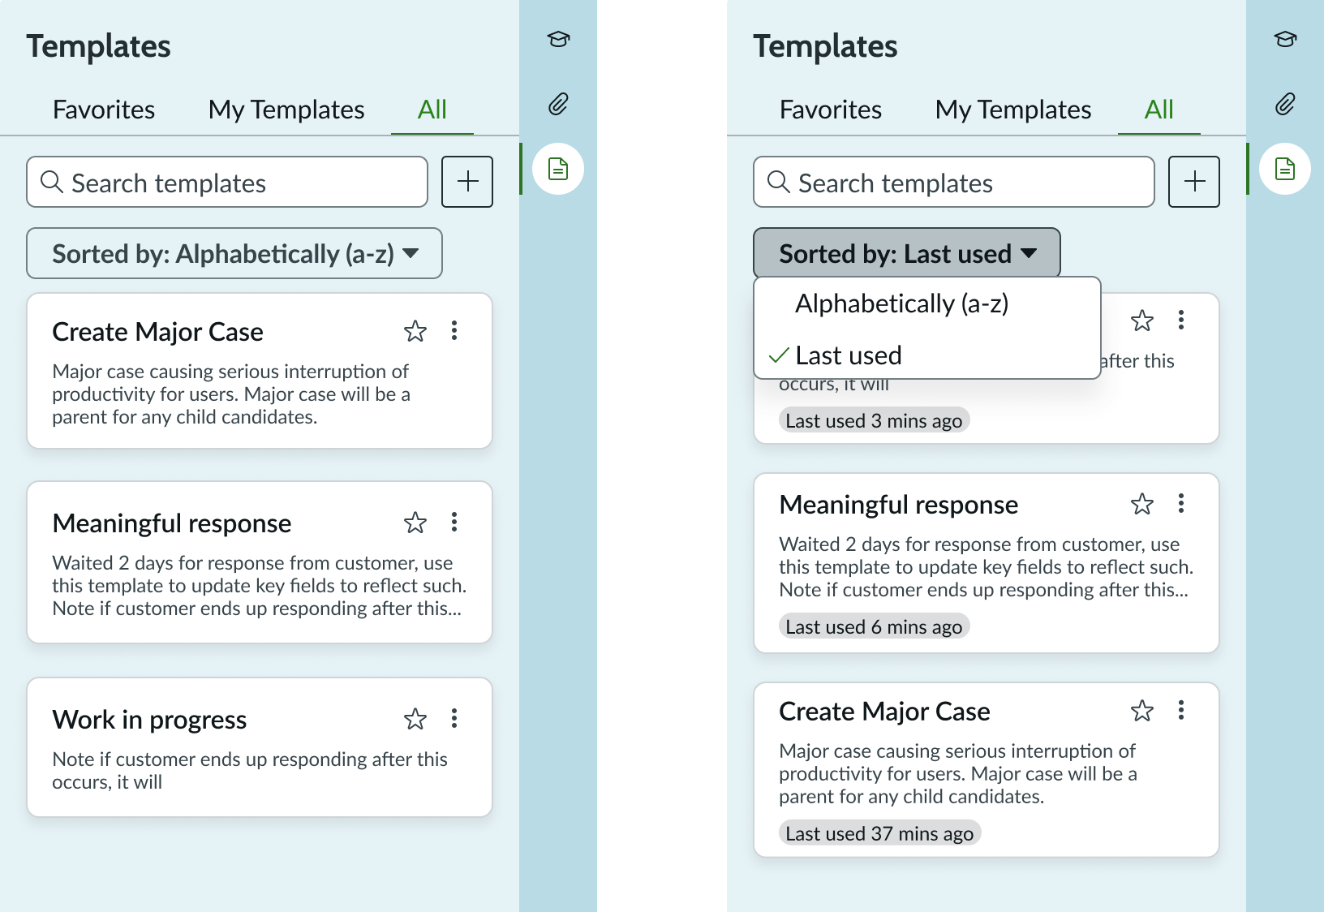Viewport: 1324px width, 912px height.
Task: Open more options for left Work in progress card
Action: 454,718
